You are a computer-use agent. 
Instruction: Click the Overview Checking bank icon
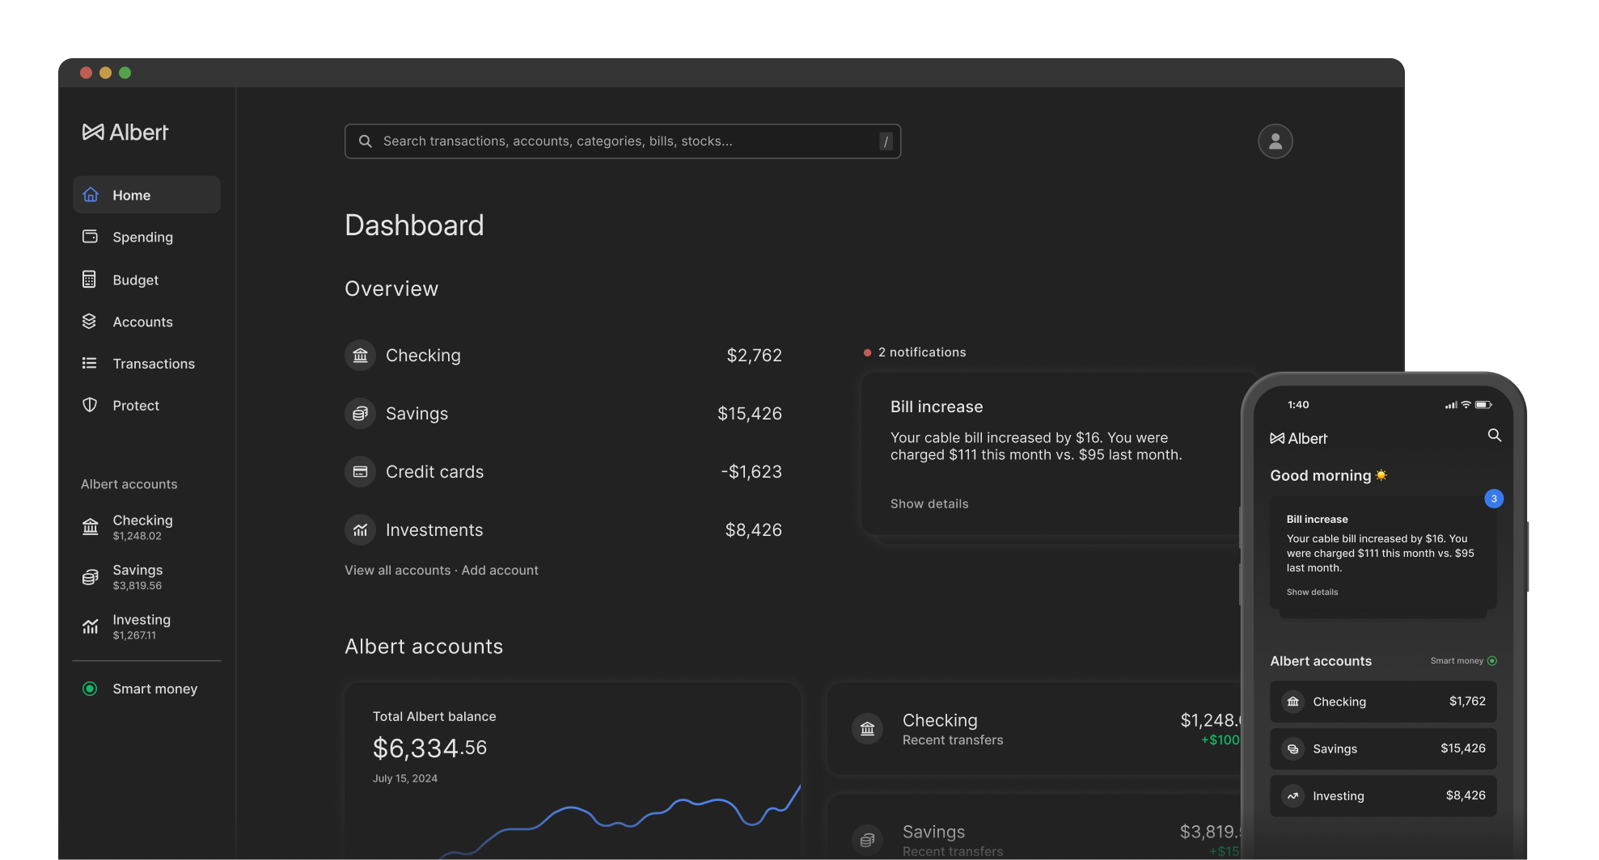(x=361, y=356)
